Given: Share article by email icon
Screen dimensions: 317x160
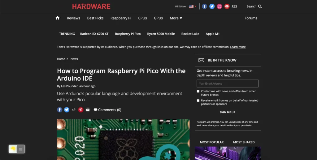Looking at the screenshot, I should [88, 110].
